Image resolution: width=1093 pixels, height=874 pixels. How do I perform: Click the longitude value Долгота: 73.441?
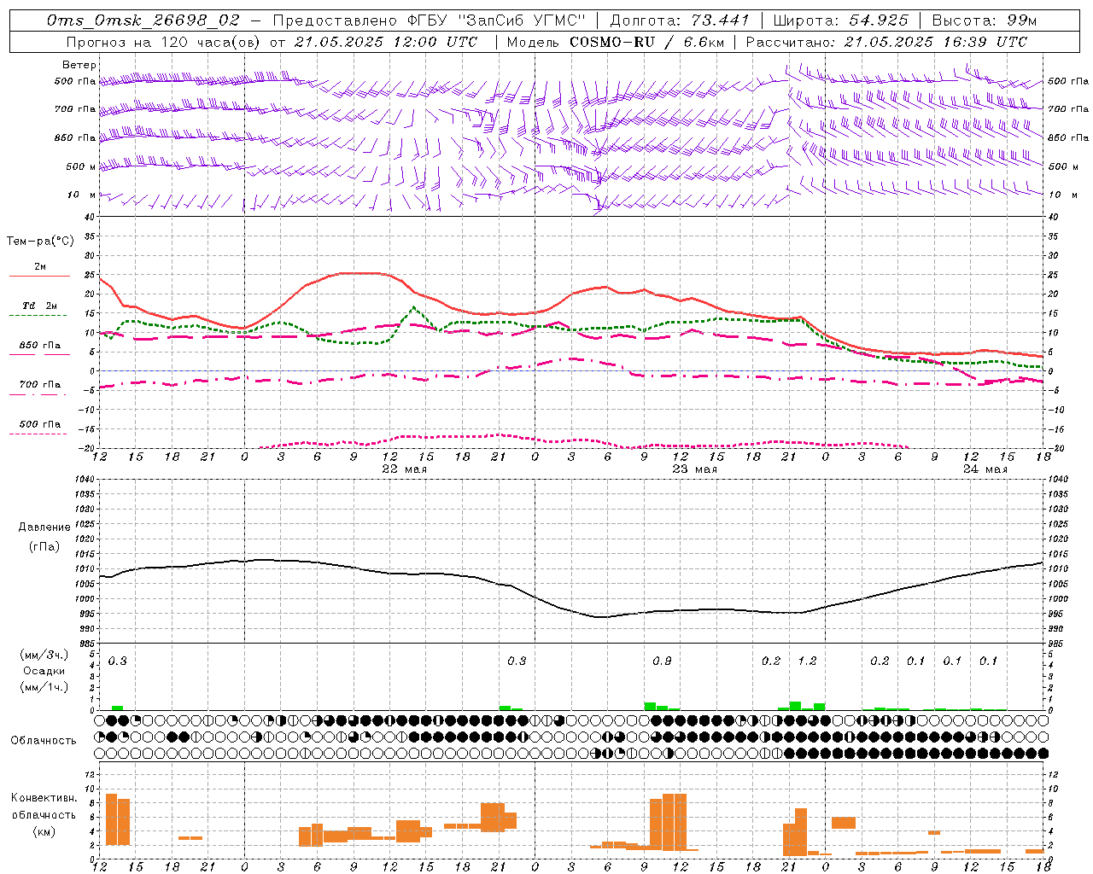680,20
